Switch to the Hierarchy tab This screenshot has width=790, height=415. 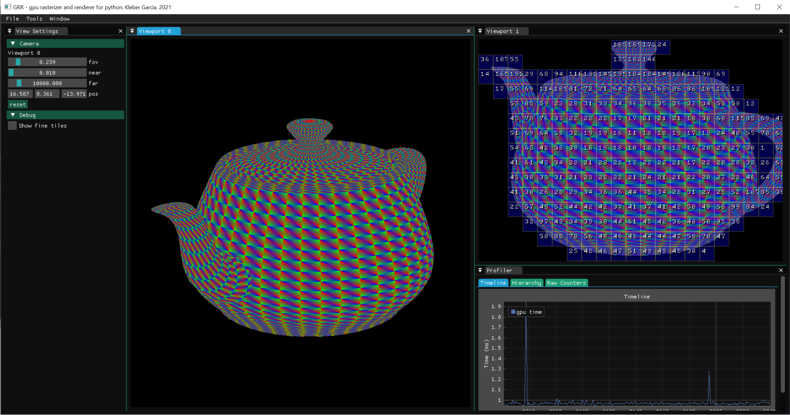pyautogui.click(x=526, y=283)
